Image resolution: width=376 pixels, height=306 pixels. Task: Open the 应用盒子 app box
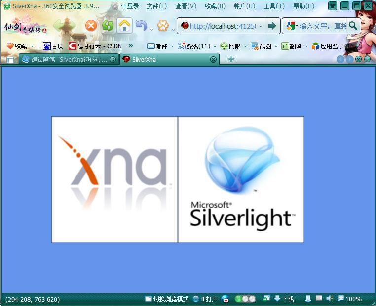[x=328, y=46]
